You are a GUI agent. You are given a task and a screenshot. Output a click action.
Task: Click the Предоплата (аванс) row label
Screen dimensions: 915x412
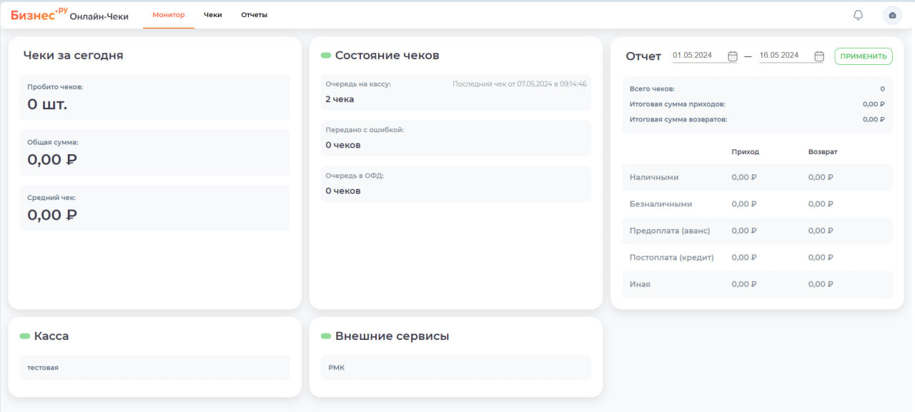(670, 231)
